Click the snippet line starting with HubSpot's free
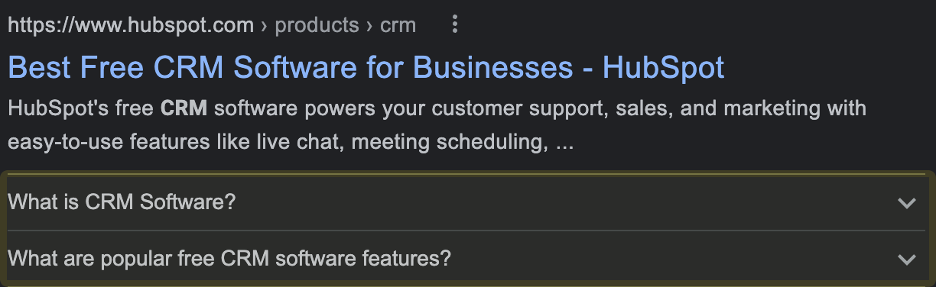The image size is (936, 287). coord(437,108)
